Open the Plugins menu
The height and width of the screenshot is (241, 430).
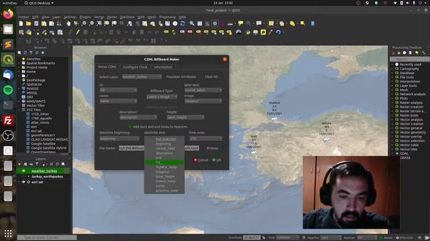coord(85,17)
